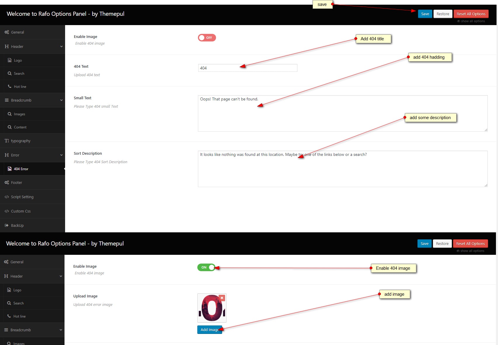Click the image icon beside 404 Error
Screen dimensions: 498x345
coord(10,169)
